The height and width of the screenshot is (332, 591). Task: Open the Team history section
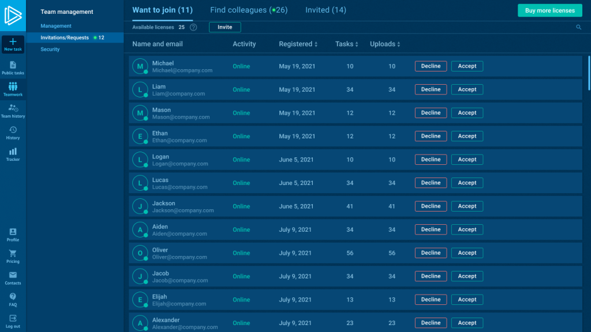tap(13, 108)
